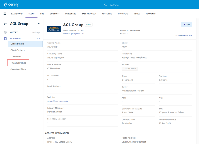The image size is (199, 144).
Task: Click the Hospitality and Tourism sector value
Action: coord(133,91)
